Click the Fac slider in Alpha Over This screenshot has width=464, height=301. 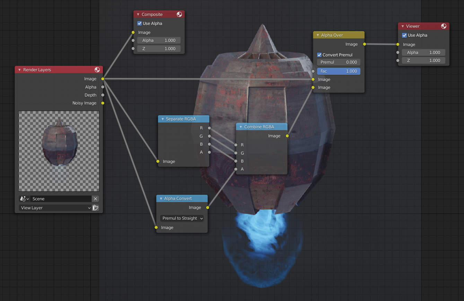click(x=339, y=71)
